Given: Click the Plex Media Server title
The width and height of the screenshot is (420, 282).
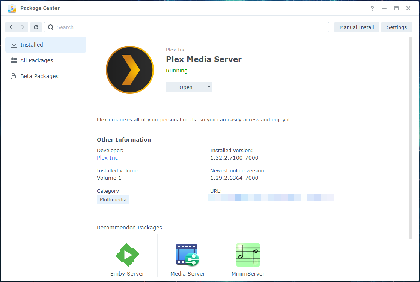Looking at the screenshot, I should (203, 59).
